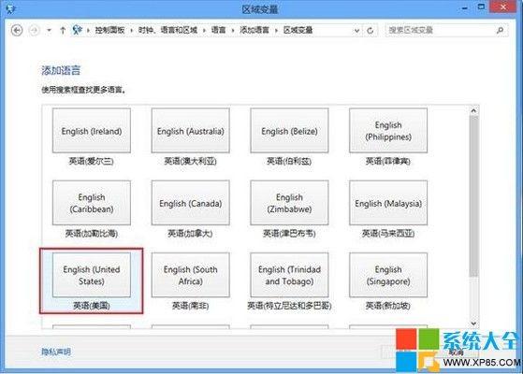
Task: Click the Back navigation arrow
Action: 17,30
